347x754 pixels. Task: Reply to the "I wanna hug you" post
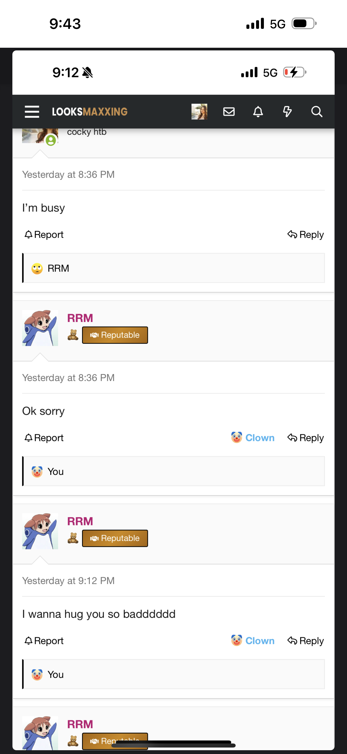(x=306, y=641)
